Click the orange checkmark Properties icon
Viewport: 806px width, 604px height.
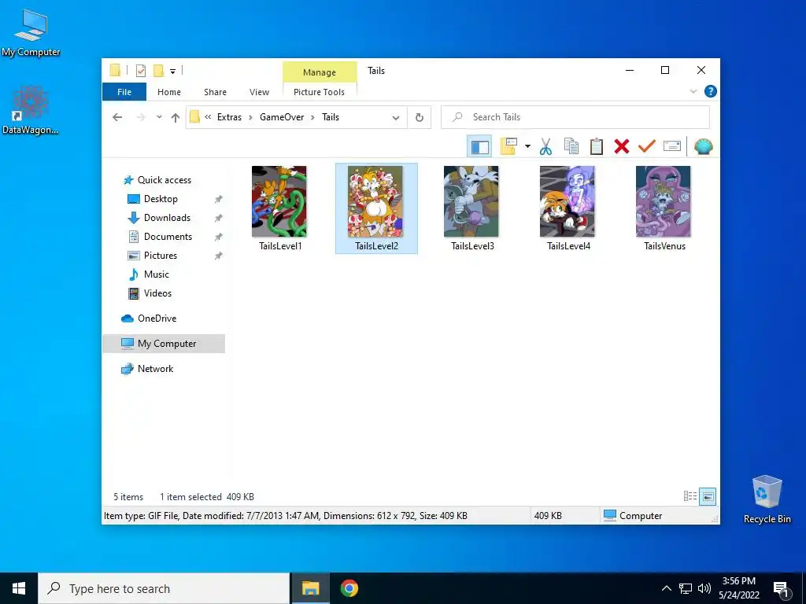point(646,146)
